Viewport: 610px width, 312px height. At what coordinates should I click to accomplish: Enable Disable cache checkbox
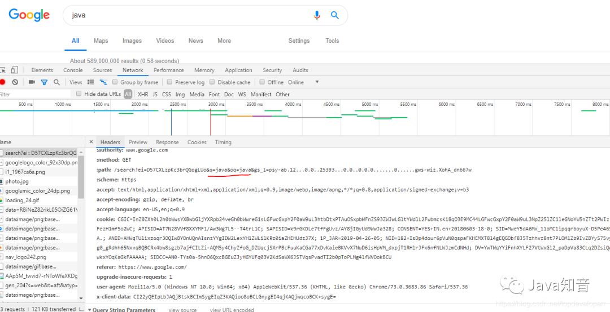point(212,82)
